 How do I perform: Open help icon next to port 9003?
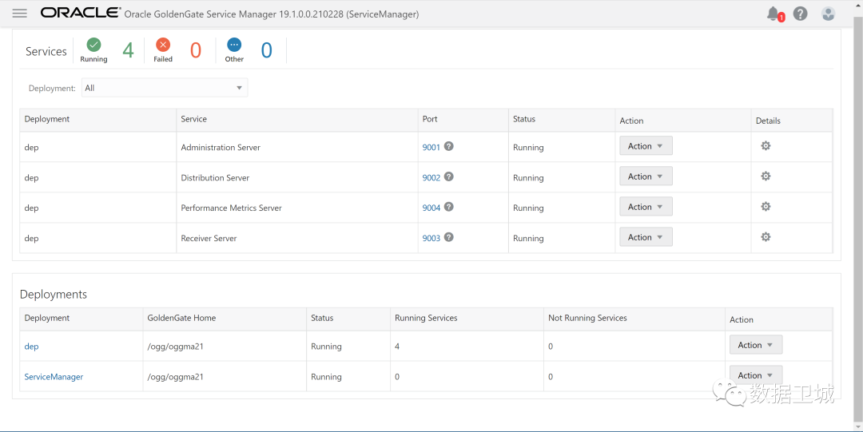[448, 237]
